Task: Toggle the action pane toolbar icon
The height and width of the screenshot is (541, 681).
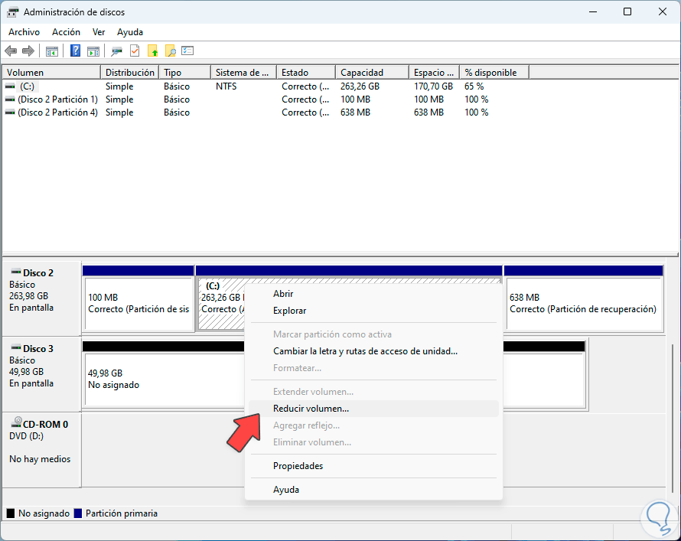Action: [x=93, y=51]
